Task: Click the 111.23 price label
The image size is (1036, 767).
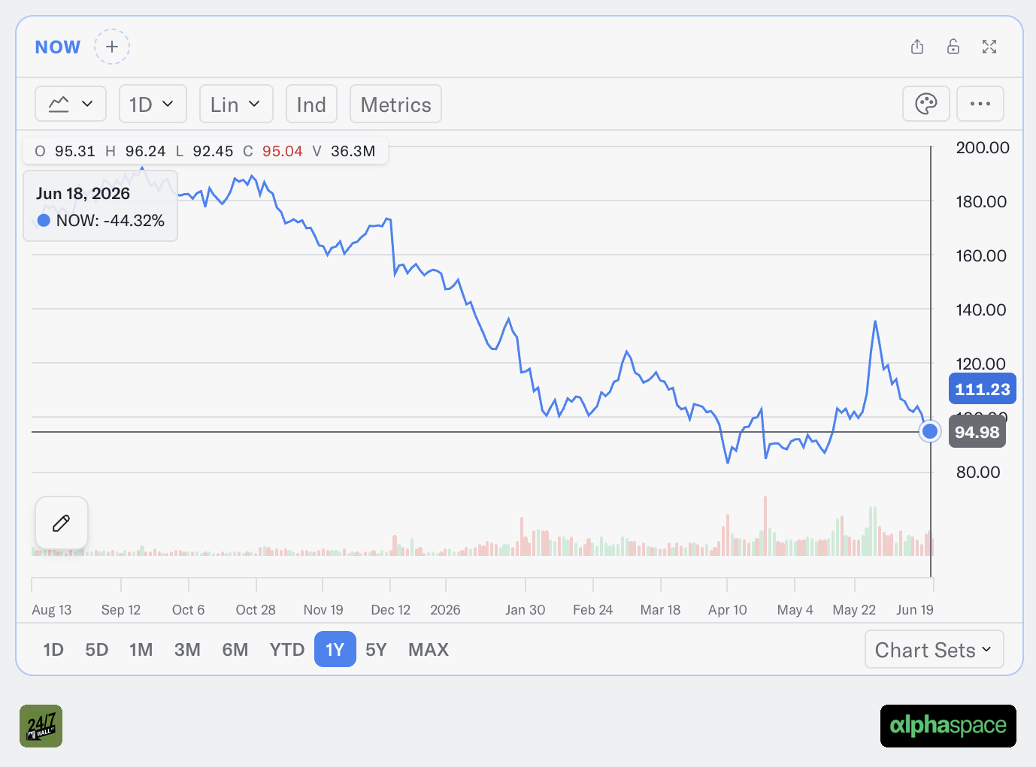Action: coord(983,389)
